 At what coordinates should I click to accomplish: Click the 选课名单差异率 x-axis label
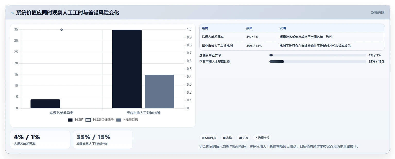[x=62, y=113]
